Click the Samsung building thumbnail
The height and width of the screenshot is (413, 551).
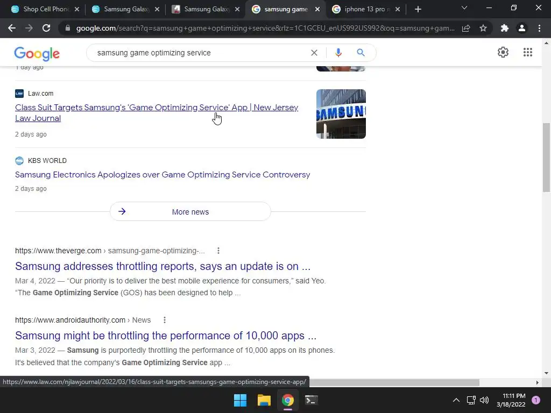[341, 114]
